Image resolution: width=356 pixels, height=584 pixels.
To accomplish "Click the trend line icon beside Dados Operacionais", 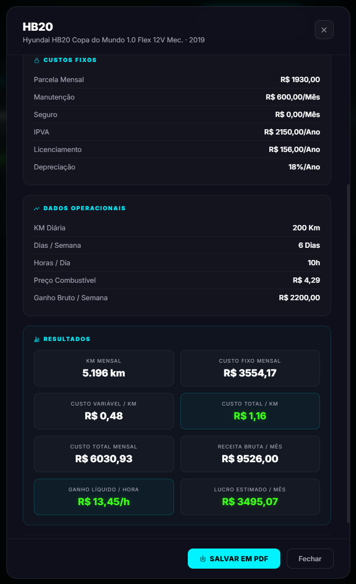I will (x=36, y=209).
